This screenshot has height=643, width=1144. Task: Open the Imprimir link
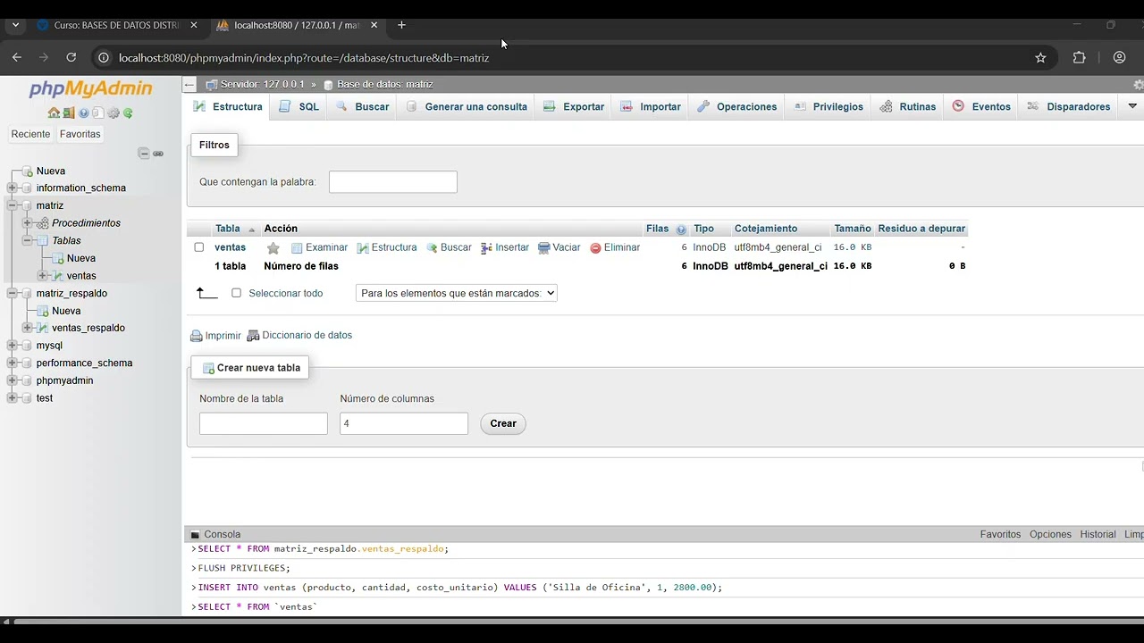215,336
